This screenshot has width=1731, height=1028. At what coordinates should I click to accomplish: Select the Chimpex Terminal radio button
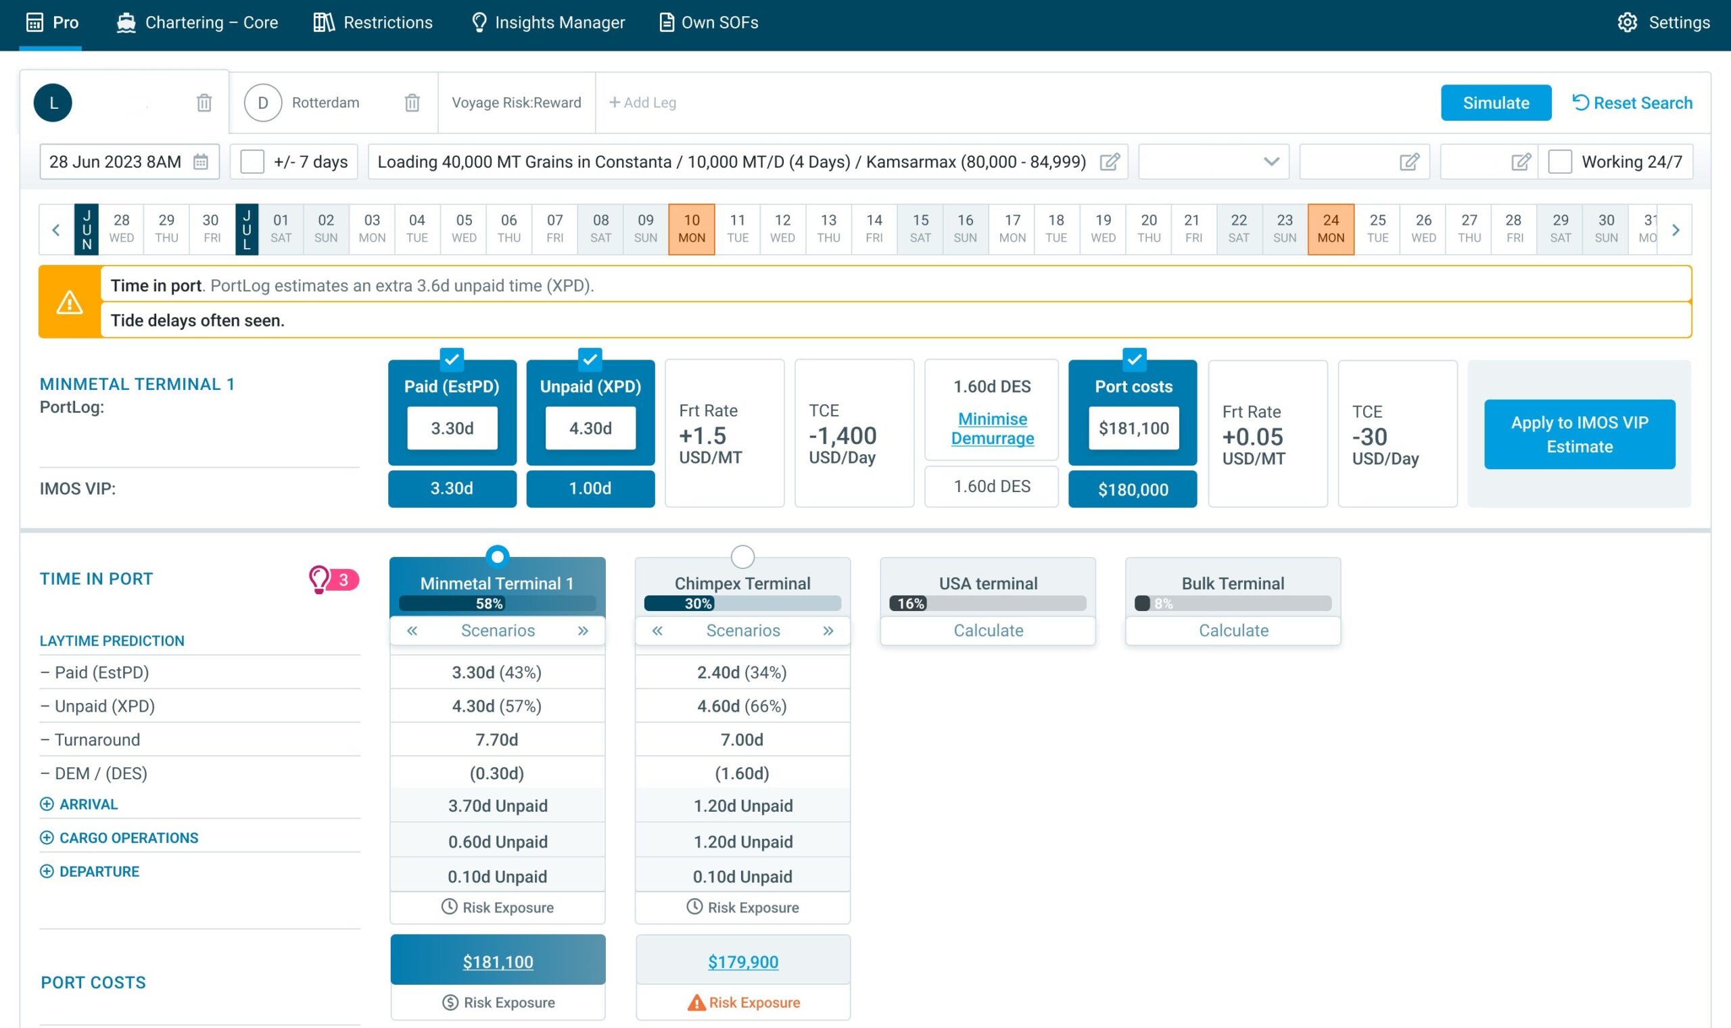coord(742,556)
